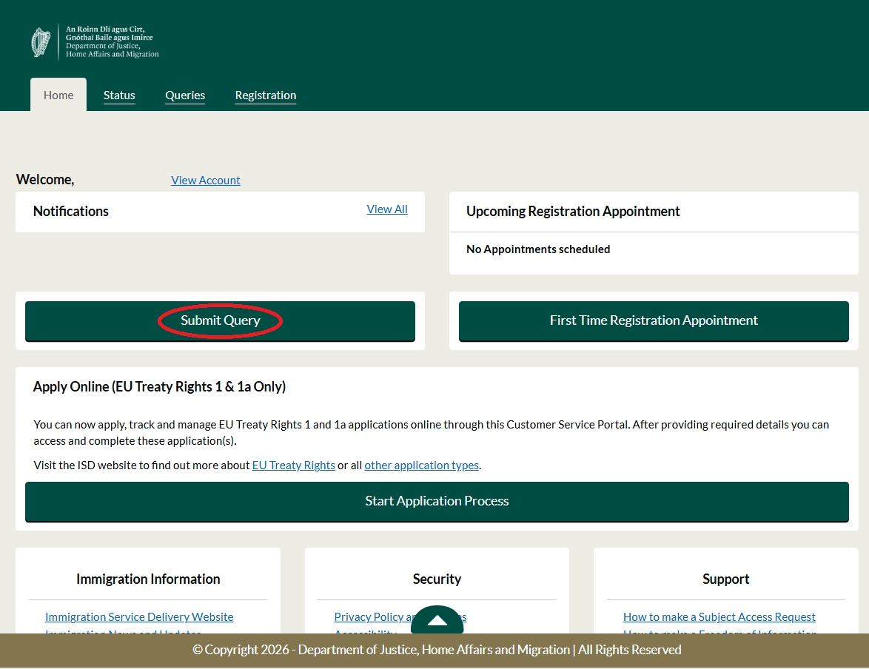Click the Notifications heading
The height and width of the screenshot is (669, 869).
coord(71,211)
